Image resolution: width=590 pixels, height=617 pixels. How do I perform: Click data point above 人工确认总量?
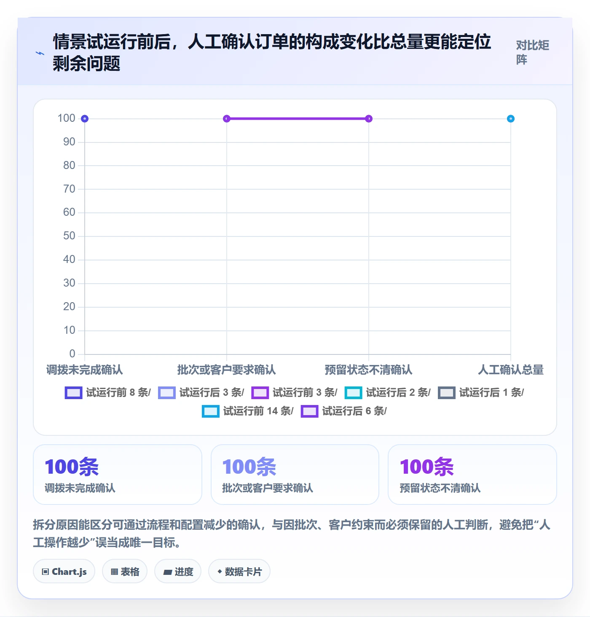511,119
